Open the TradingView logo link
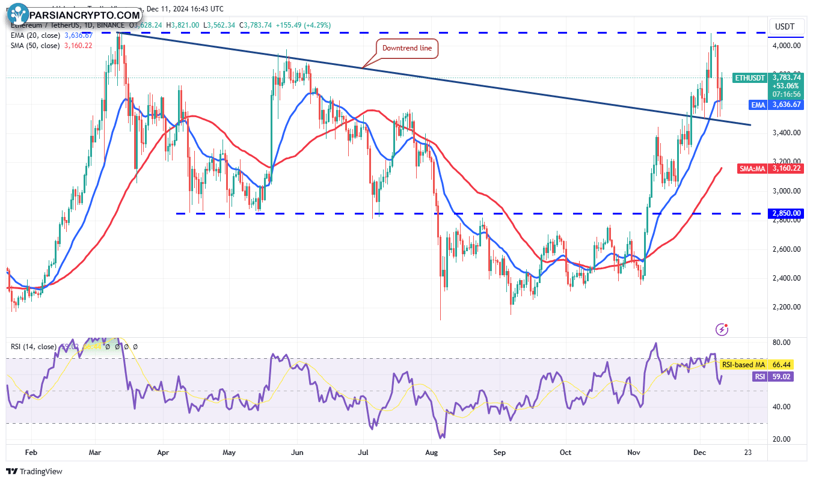Screen dimensions: 813x482 pyautogui.click(x=34, y=472)
